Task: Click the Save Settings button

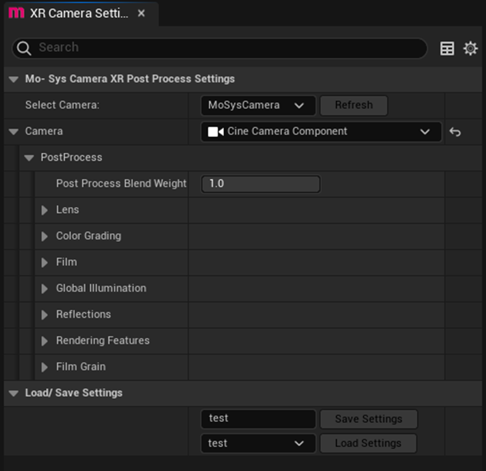Action: (x=368, y=419)
